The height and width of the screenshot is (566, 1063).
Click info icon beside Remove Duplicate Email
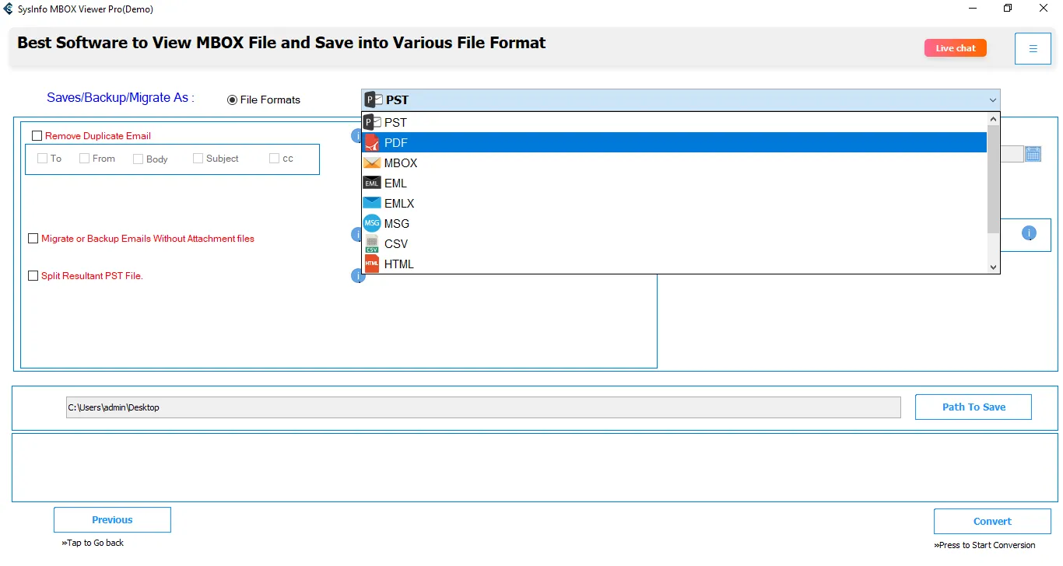pos(356,136)
